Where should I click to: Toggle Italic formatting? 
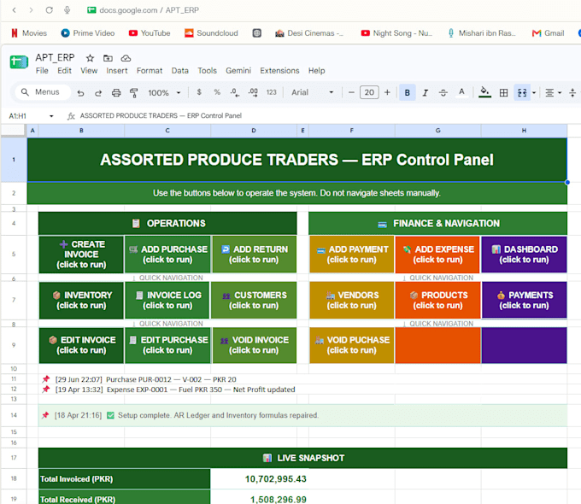pos(425,92)
